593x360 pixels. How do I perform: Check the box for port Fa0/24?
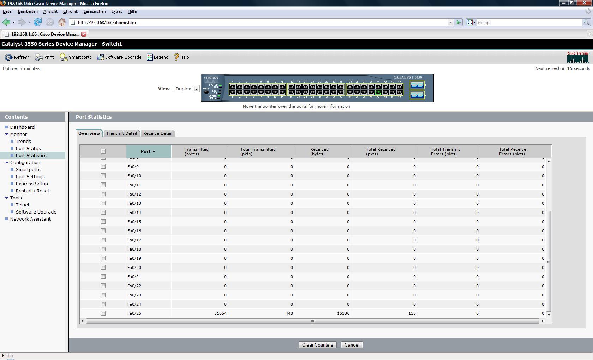(103, 304)
